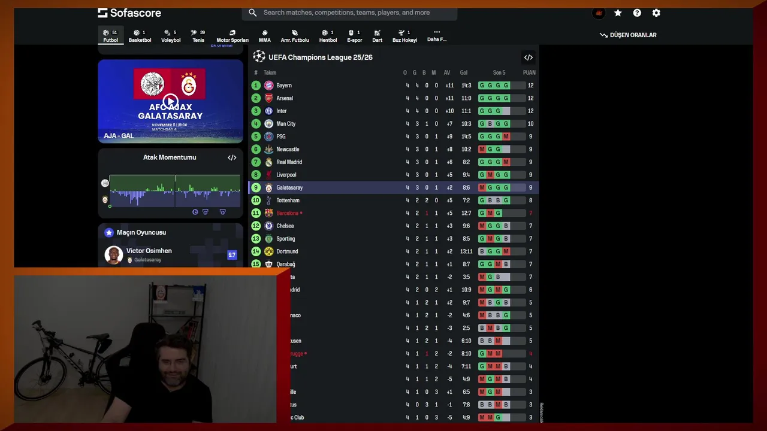The image size is (767, 431).
Task: Click the Real Madrid club crest
Action: point(268,162)
